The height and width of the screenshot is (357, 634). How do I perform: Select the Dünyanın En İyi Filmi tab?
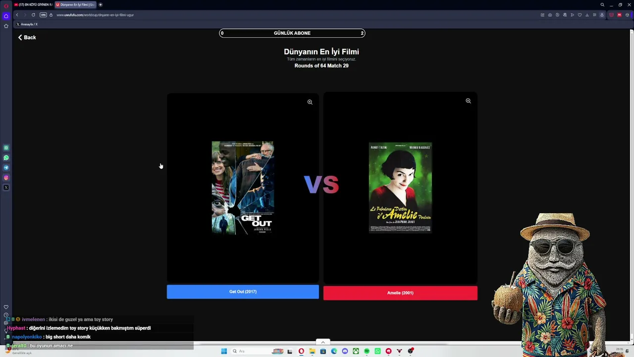[75, 4]
